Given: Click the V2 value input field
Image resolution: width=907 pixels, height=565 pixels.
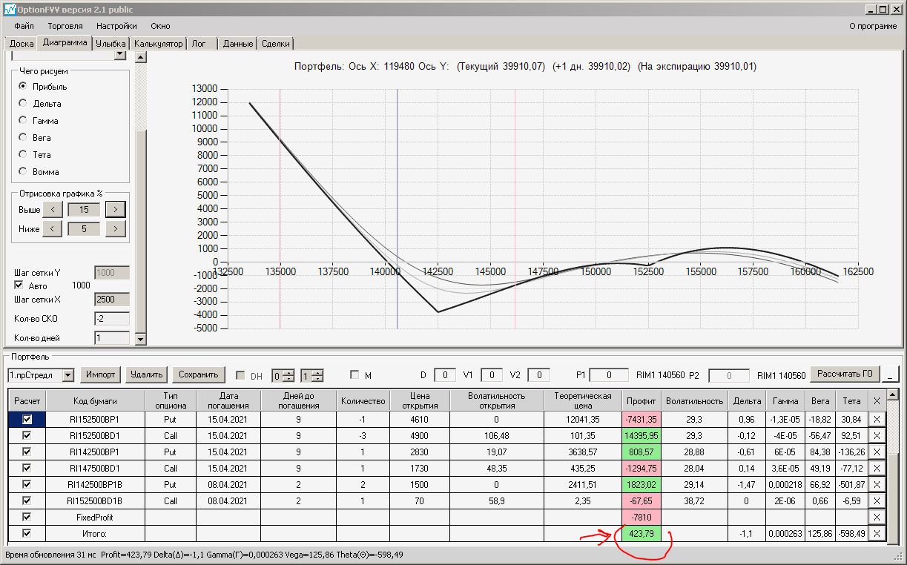Looking at the screenshot, I should [538, 375].
